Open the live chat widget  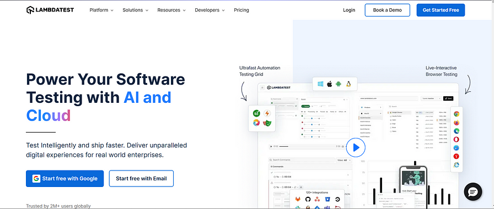pos(473,192)
